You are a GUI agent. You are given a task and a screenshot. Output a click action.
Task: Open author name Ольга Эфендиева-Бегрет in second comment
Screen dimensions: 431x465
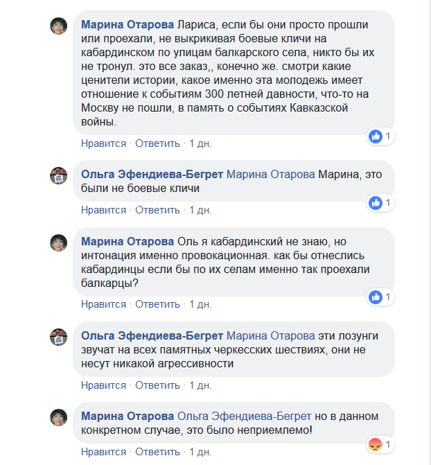coord(152,174)
